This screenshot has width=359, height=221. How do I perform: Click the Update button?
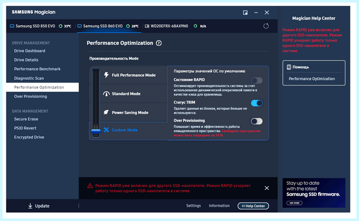pyautogui.click(x=39, y=206)
